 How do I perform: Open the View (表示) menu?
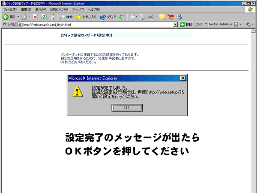[x=41, y=9]
